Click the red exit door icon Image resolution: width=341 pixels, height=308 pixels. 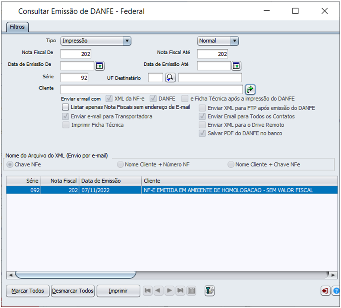click(325, 291)
